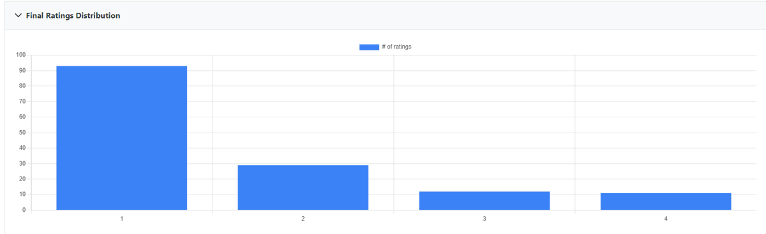
Task: Click the '# of ratings' legend label
Action: 396,47
